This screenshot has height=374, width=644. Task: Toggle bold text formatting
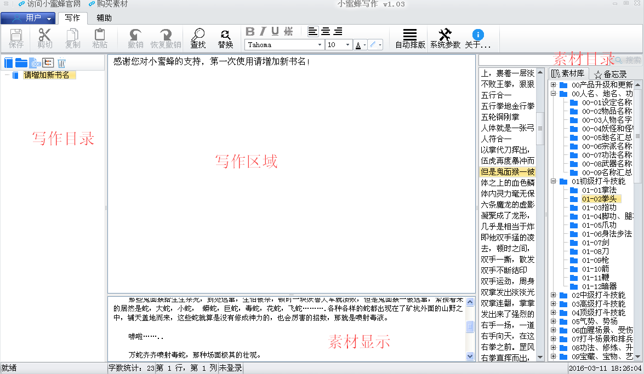[x=250, y=31]
